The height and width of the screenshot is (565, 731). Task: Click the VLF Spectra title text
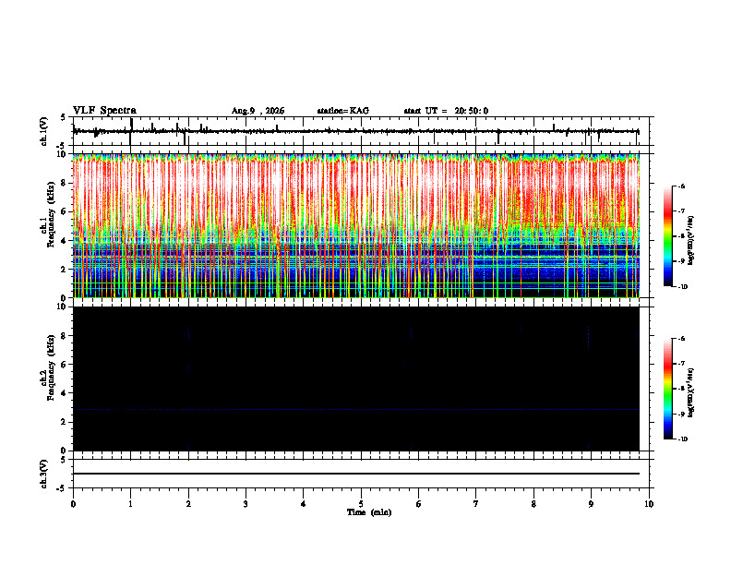104,111
